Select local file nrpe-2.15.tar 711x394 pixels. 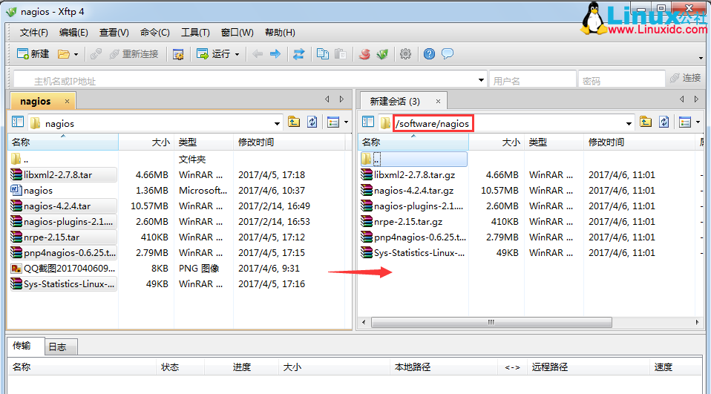(x=63, y=237)
